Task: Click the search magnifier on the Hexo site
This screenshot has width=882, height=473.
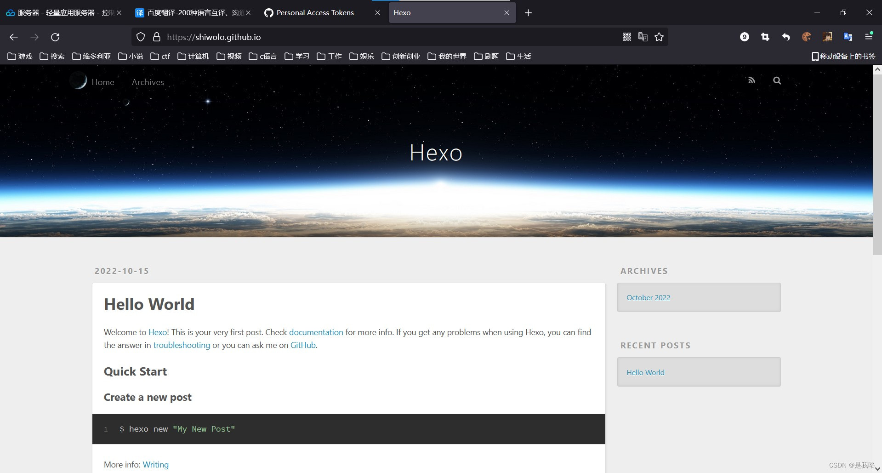Action: [777, 80]
